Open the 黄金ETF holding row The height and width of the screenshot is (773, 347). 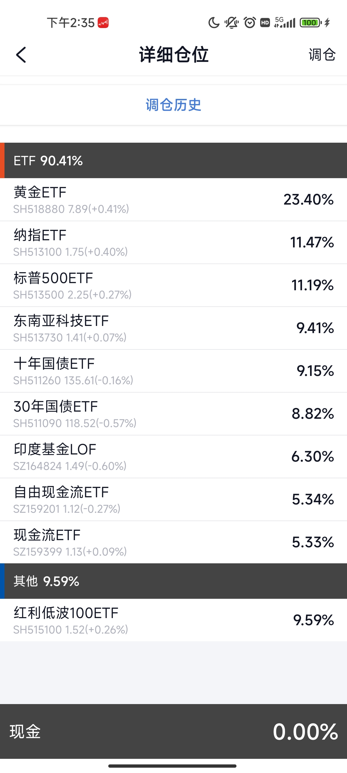click(173, 200)
